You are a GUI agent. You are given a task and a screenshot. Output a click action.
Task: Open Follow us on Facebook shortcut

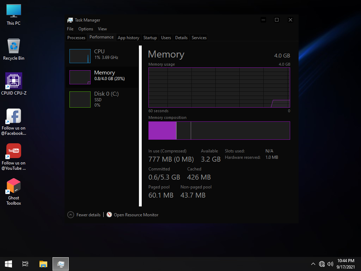(14, 122)
